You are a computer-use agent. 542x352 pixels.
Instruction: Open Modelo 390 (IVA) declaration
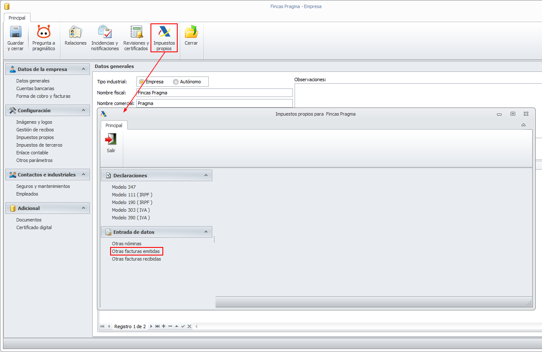click(131, 218)
